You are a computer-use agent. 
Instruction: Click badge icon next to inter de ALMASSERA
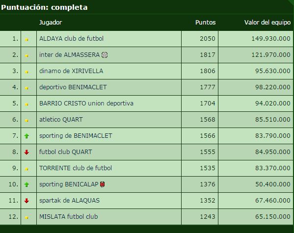(x=105, y=55)
